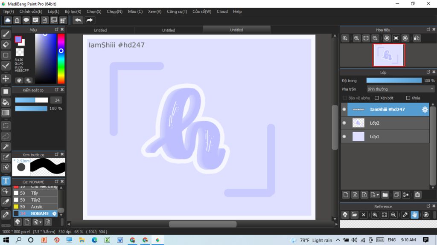This screenshot has width=437, height=245.
Task: Select the Text tool
Action: click(6, 181)
